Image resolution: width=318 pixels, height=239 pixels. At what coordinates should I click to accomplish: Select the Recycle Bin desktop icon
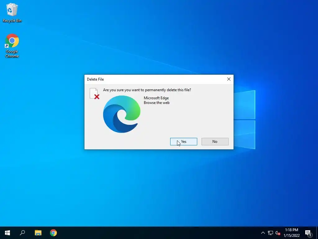click(12, 12)
